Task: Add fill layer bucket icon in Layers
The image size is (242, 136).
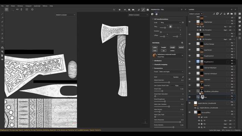Action: point(225,14)
